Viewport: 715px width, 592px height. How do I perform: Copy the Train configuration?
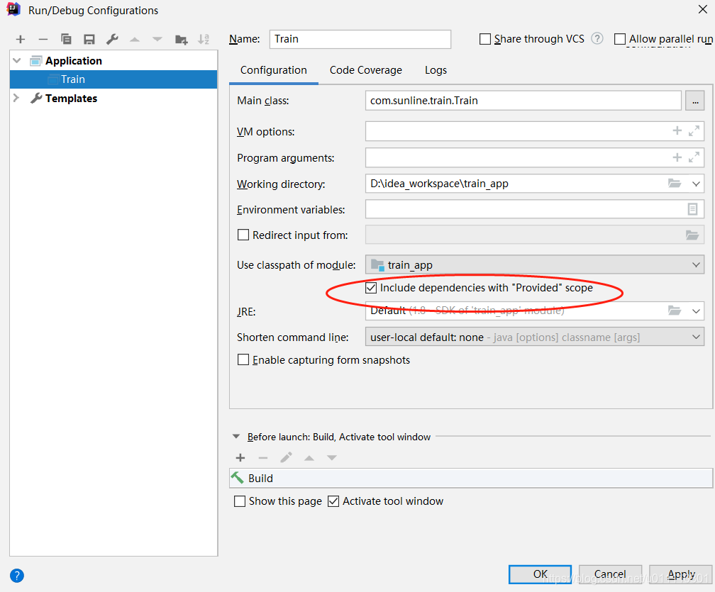click(66, 39)
